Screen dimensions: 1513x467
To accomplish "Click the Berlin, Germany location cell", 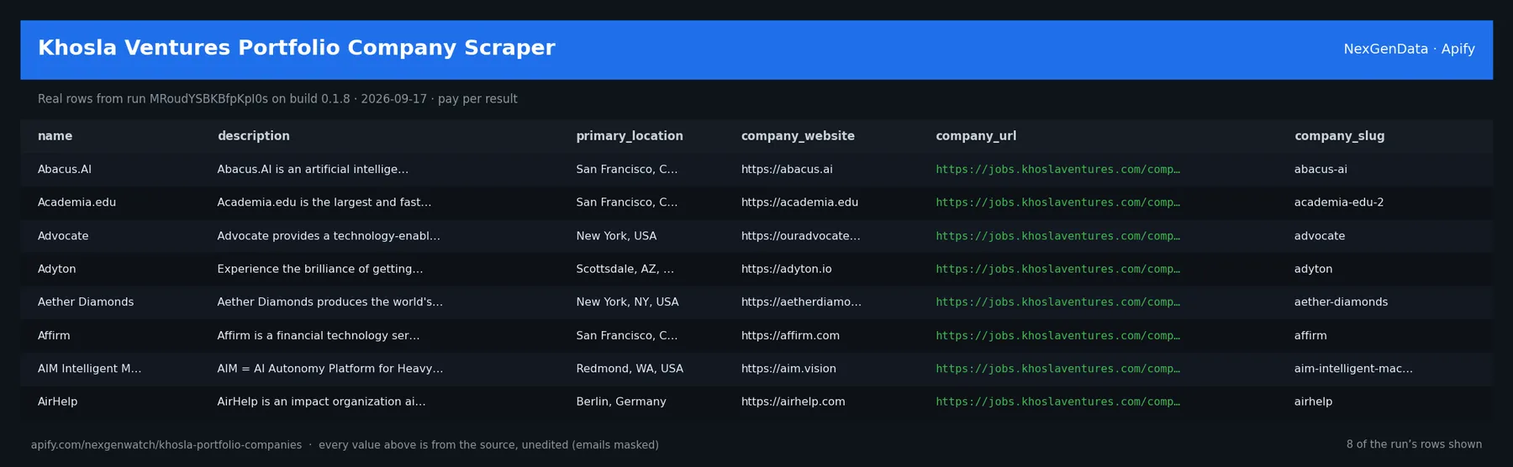I will [x=621, y=401].
